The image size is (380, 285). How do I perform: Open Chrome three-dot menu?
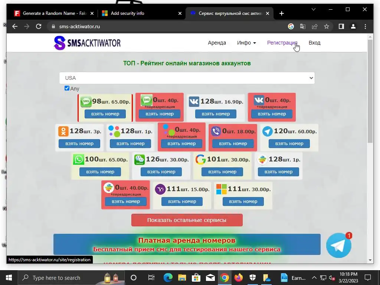coord(365,26)
